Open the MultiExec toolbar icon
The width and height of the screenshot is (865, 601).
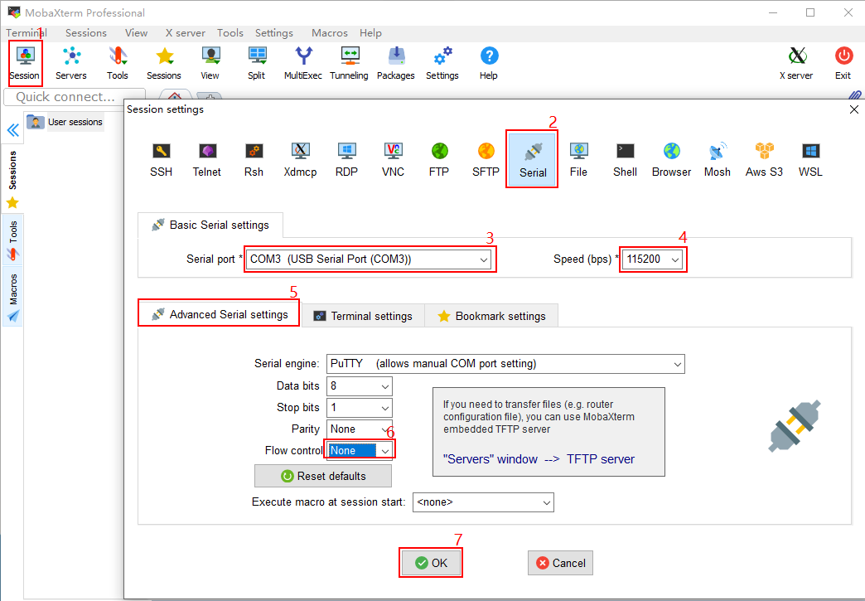pyautogui.click(x=303, y=64)
